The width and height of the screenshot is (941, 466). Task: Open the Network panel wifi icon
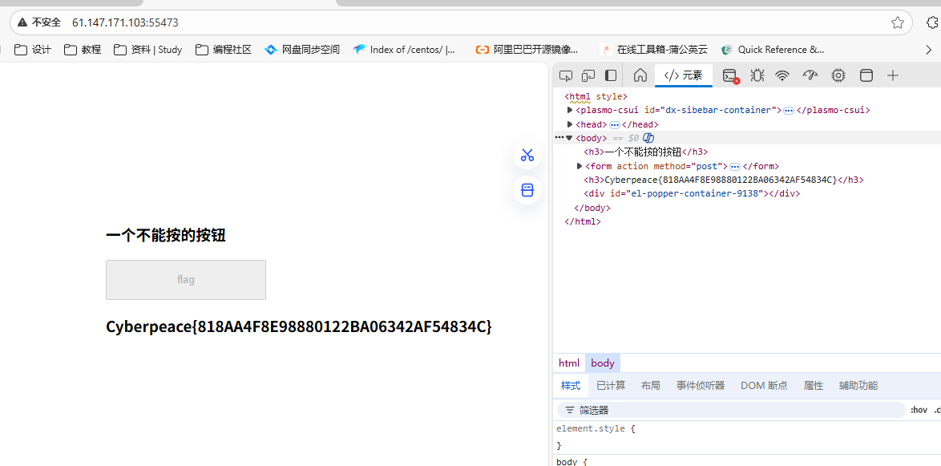point(782,75)
